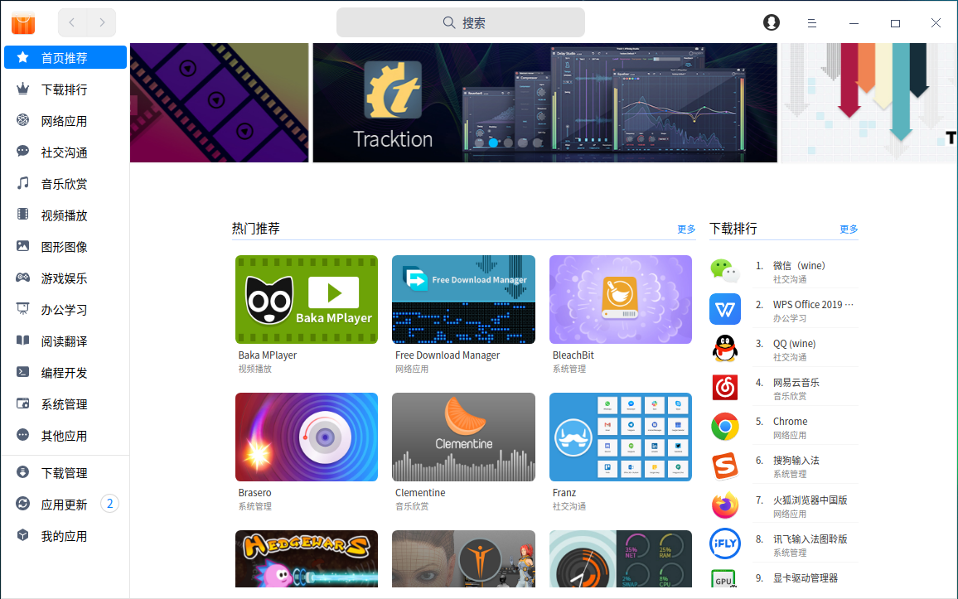Click the WeChat icon in ranking
The image size is (958, 599).
725,270
